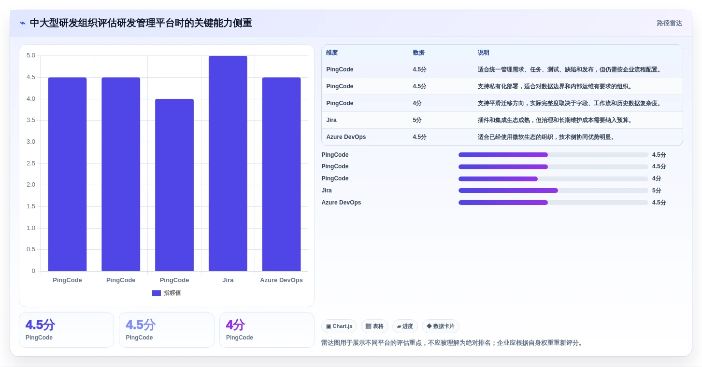Click the Azure DevOps cell in the table

click(346, 137)
